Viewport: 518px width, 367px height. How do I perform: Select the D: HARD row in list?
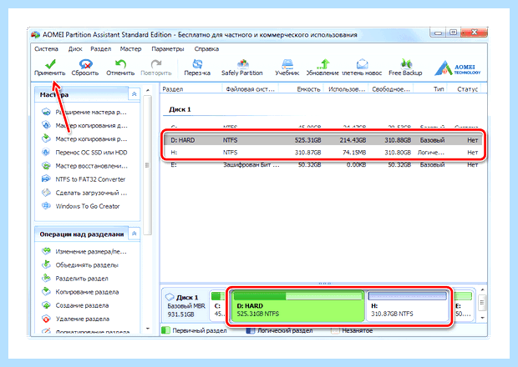(x=323, y=140)
